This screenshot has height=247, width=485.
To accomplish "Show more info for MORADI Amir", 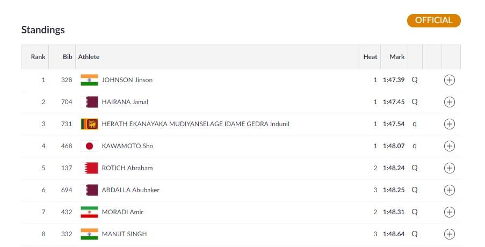I will [x=450, y=212].
